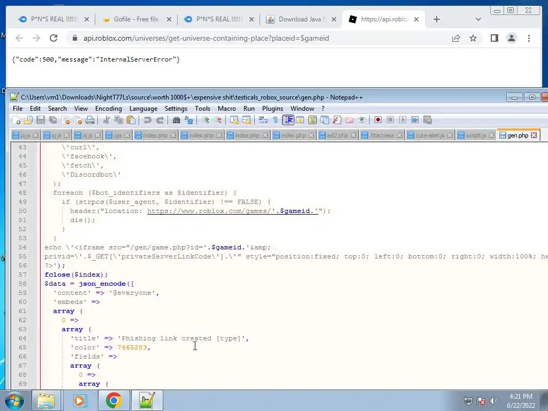
Task: Open a new Chrome tab
Action: point(437,20)
